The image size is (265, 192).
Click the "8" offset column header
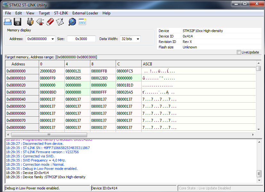click(103, 64)
